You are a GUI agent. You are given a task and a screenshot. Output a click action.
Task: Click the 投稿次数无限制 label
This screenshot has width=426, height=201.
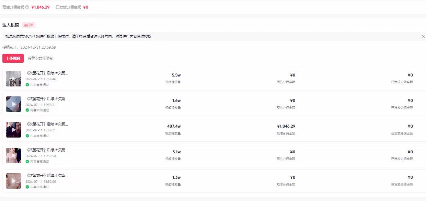(41, 58)
